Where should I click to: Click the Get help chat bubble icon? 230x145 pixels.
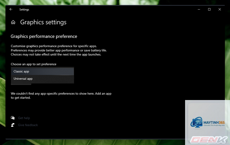[x=13, y=118]
